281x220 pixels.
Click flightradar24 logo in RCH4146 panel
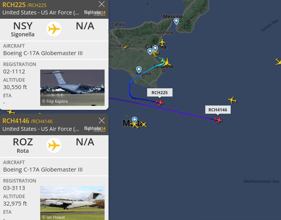[95, 129]
